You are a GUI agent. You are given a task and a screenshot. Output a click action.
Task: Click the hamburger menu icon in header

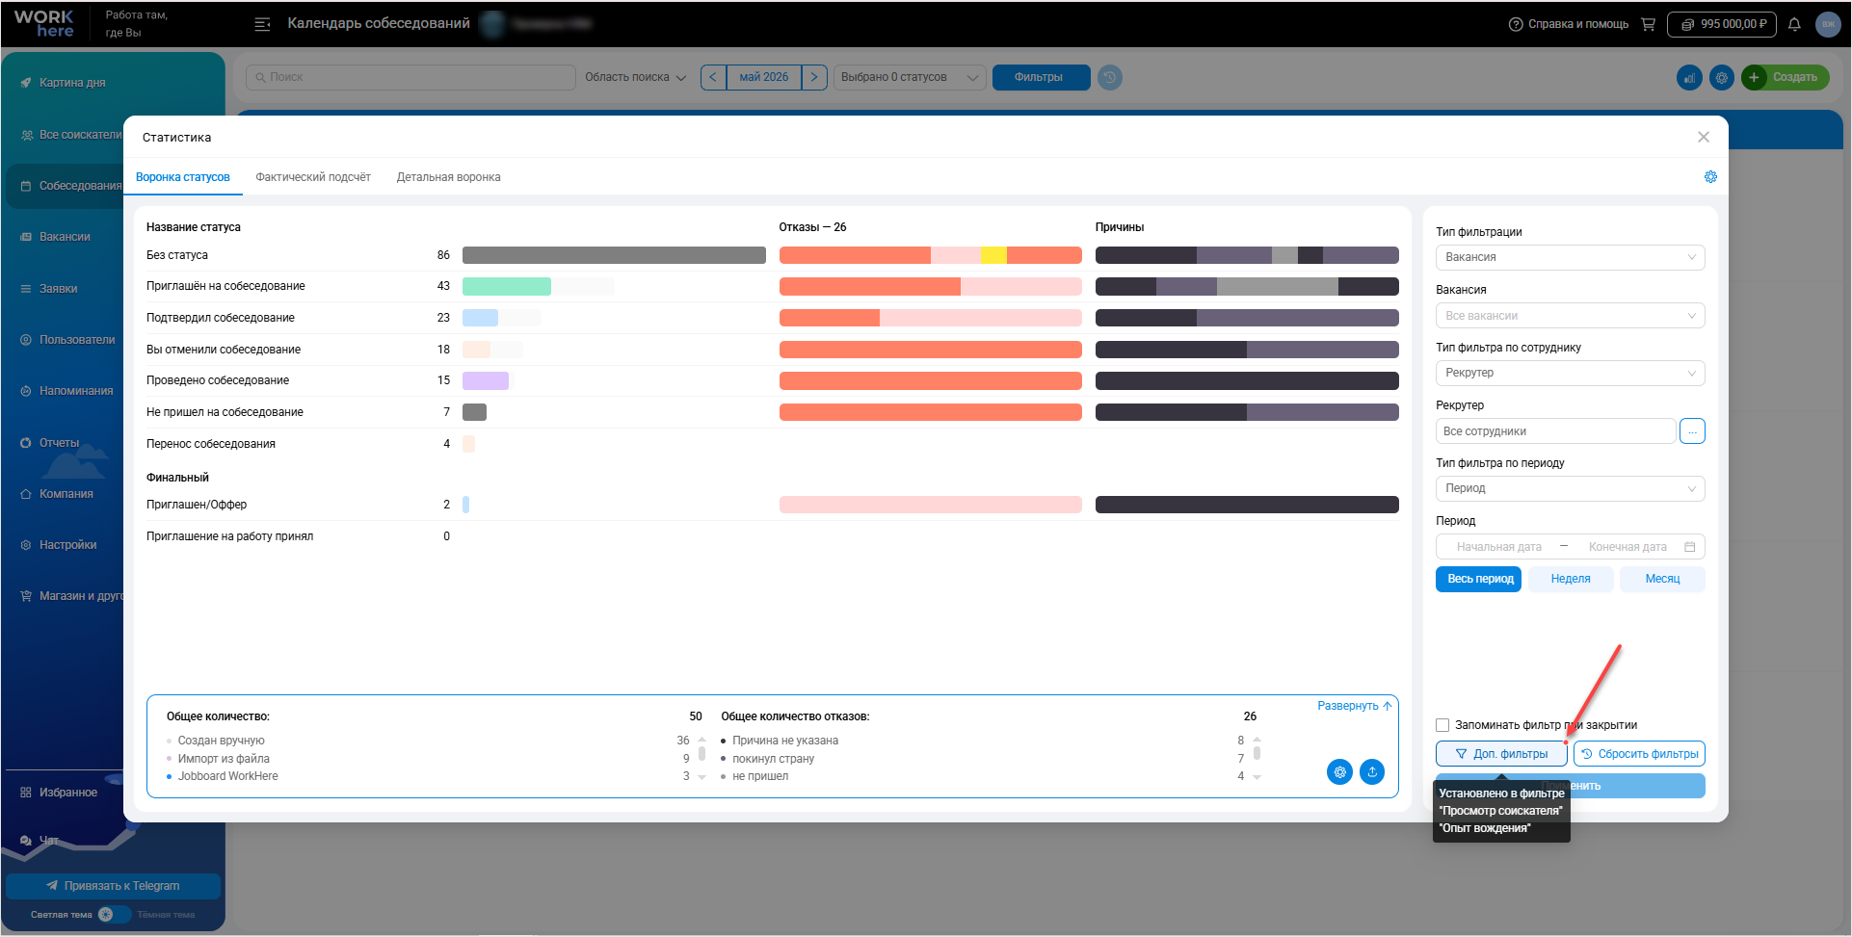[262, 24]
